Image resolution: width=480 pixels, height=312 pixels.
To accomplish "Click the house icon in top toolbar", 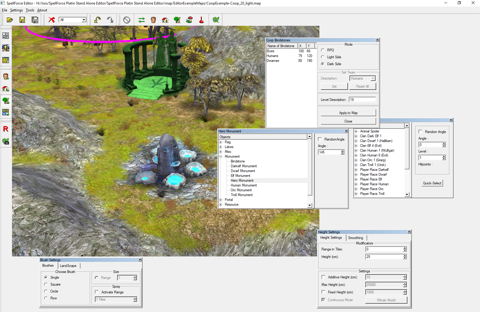I will 165,20.
